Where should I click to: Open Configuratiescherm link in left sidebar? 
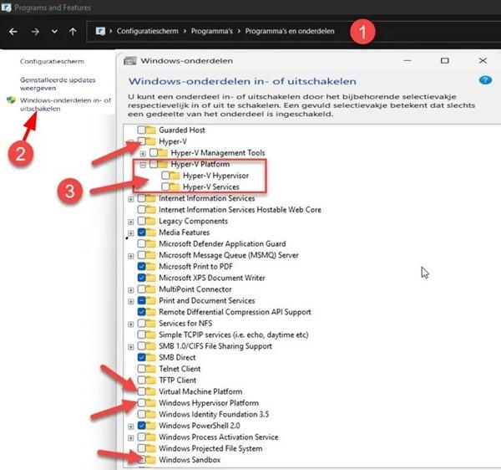(52, 61)
